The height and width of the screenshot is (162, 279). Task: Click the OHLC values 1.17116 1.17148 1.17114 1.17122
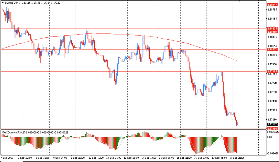click(x=41, y=3)
